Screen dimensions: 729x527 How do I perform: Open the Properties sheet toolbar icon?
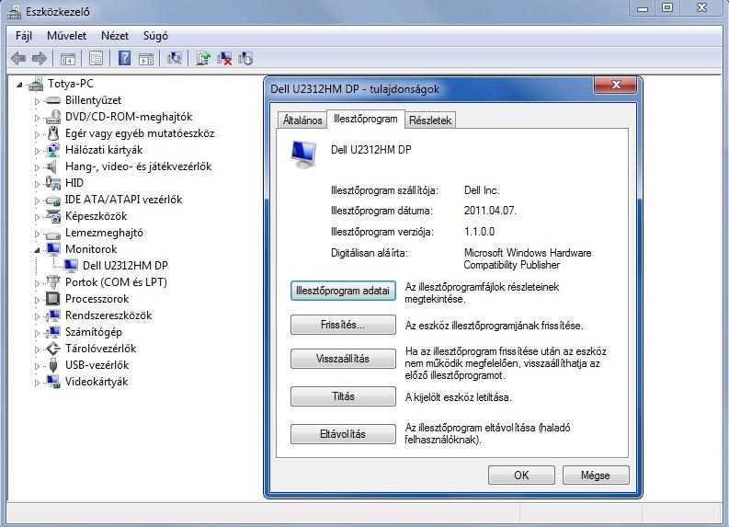(96, 59)
